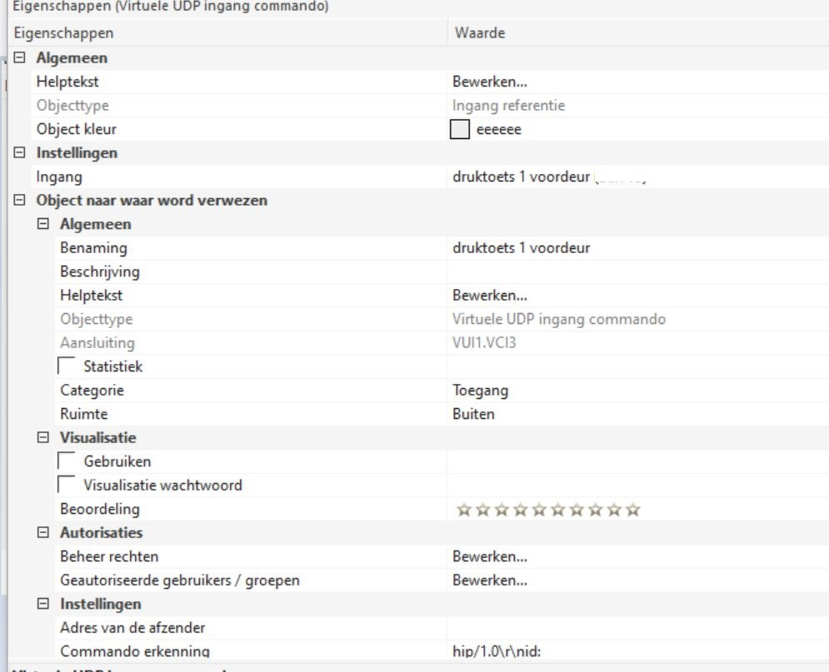829x672 pixels.
Task: Enable Visualisatie wachtwoord checkbox
Action: [66, 485]
